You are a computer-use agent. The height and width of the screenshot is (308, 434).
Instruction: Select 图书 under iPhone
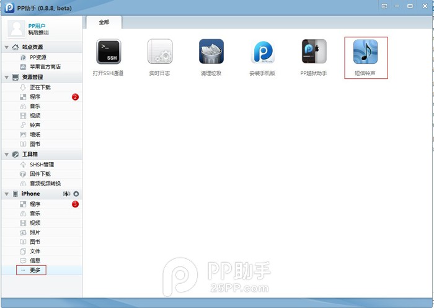pos(42,242)
